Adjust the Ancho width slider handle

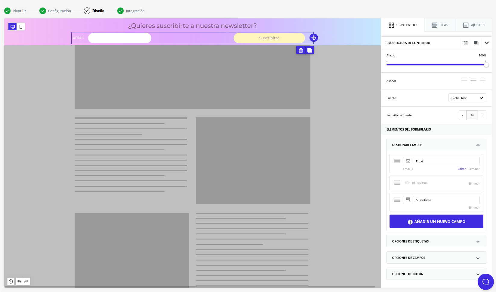pos(486,65)
